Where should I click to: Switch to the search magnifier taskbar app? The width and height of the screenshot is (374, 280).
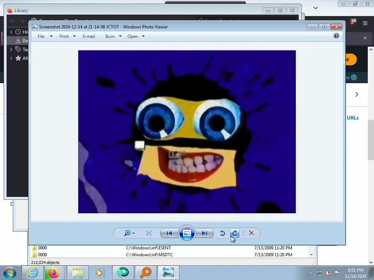point(146,273)
